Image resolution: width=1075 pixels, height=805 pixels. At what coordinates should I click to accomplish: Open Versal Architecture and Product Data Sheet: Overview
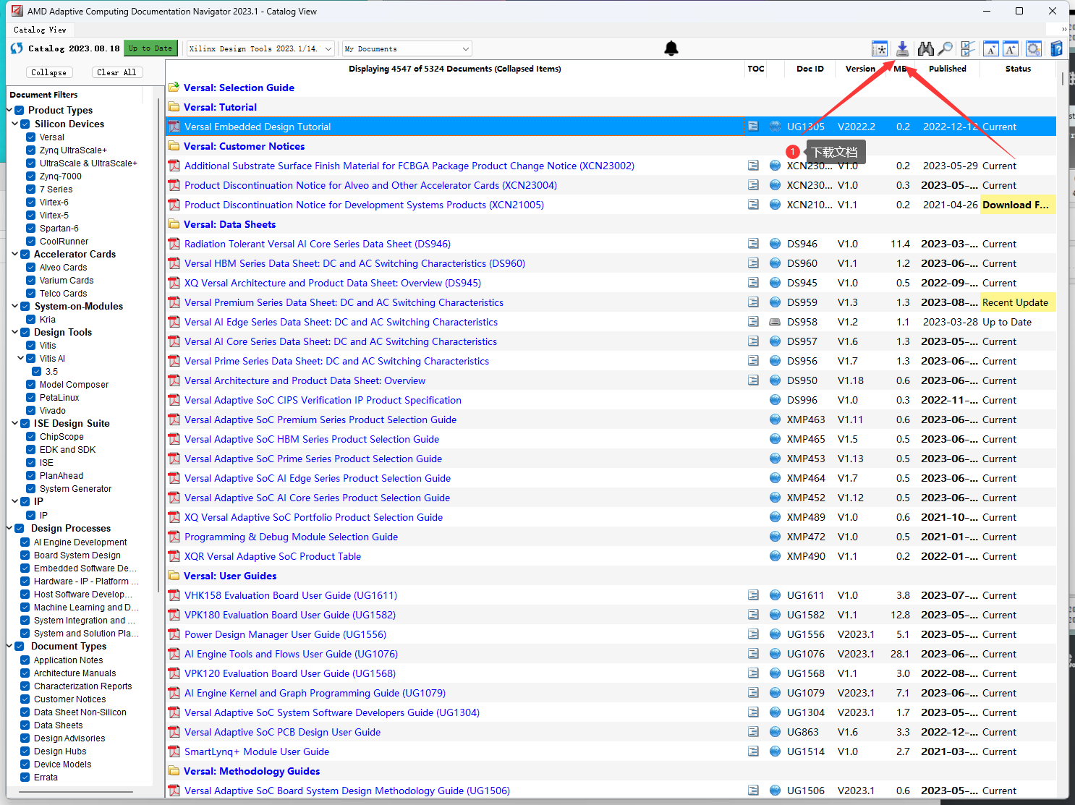coord(305,380)
